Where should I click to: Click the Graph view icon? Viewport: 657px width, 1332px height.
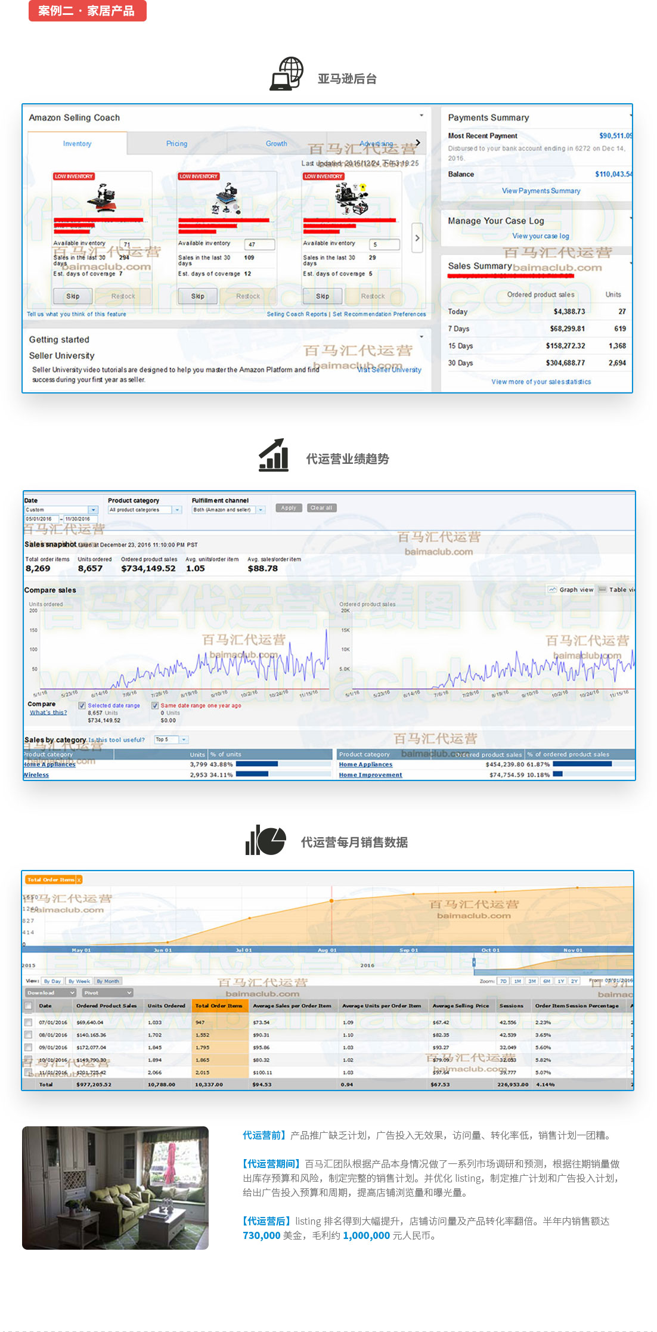pyautogui.click(x=553, y=590)
